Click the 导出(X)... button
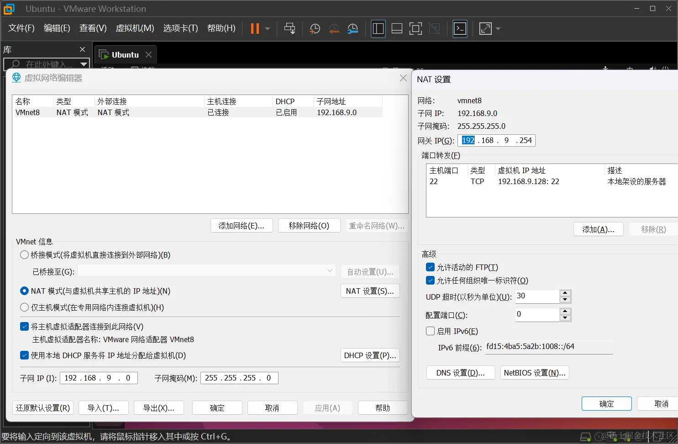The width and height of the screenshot is (678, 444). [x=159, y=408]
